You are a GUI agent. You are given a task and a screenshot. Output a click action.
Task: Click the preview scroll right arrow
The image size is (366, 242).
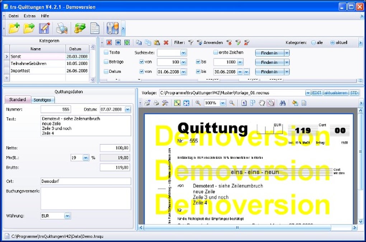355,227
